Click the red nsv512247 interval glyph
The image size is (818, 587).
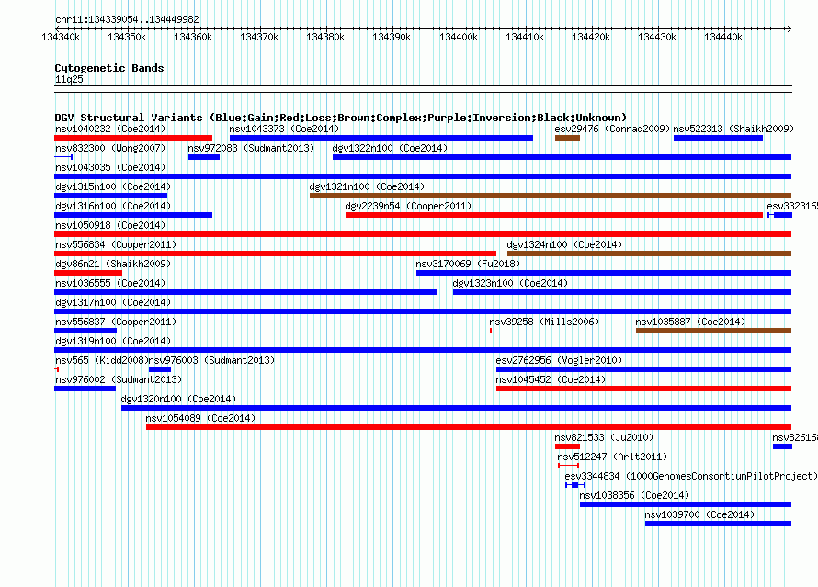(568, 466)
